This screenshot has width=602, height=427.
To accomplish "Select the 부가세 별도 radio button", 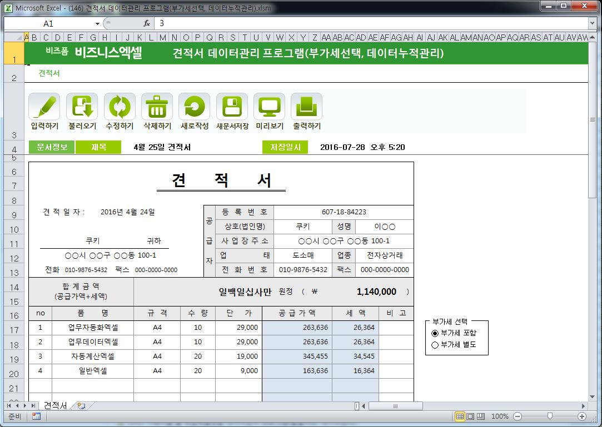I will point(435,344).
